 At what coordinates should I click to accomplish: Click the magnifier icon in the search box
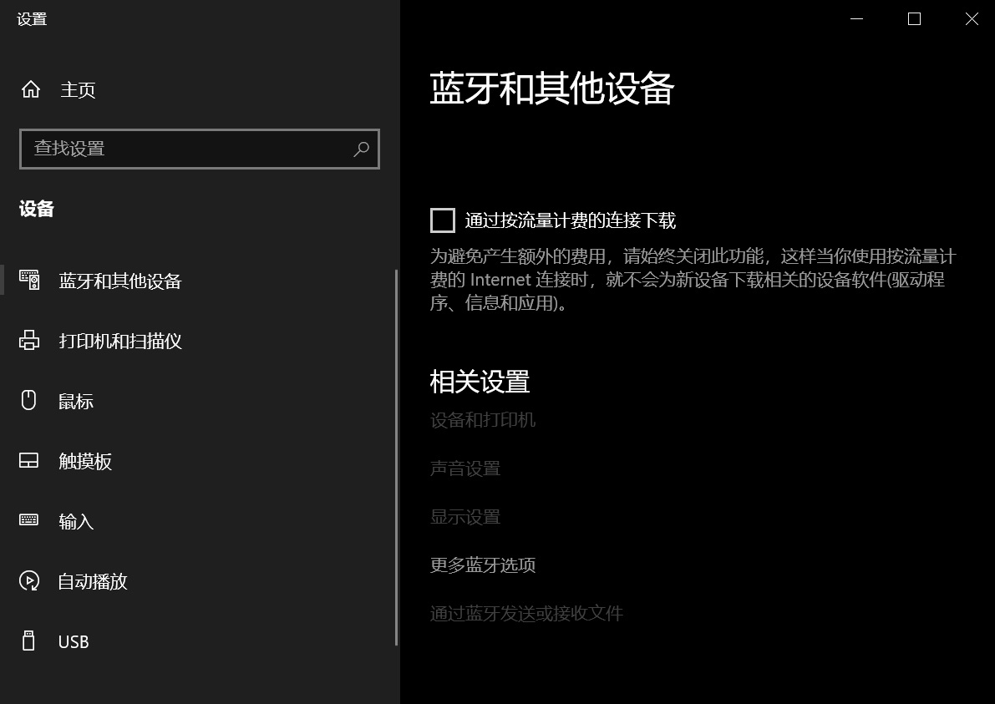(361, 149)
